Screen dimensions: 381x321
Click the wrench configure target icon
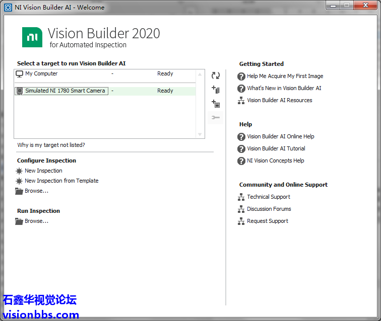pos(216,118)
